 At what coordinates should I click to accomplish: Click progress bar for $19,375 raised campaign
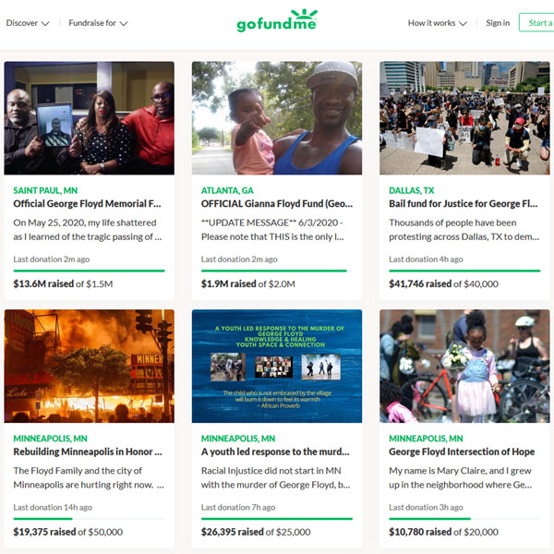89,519
